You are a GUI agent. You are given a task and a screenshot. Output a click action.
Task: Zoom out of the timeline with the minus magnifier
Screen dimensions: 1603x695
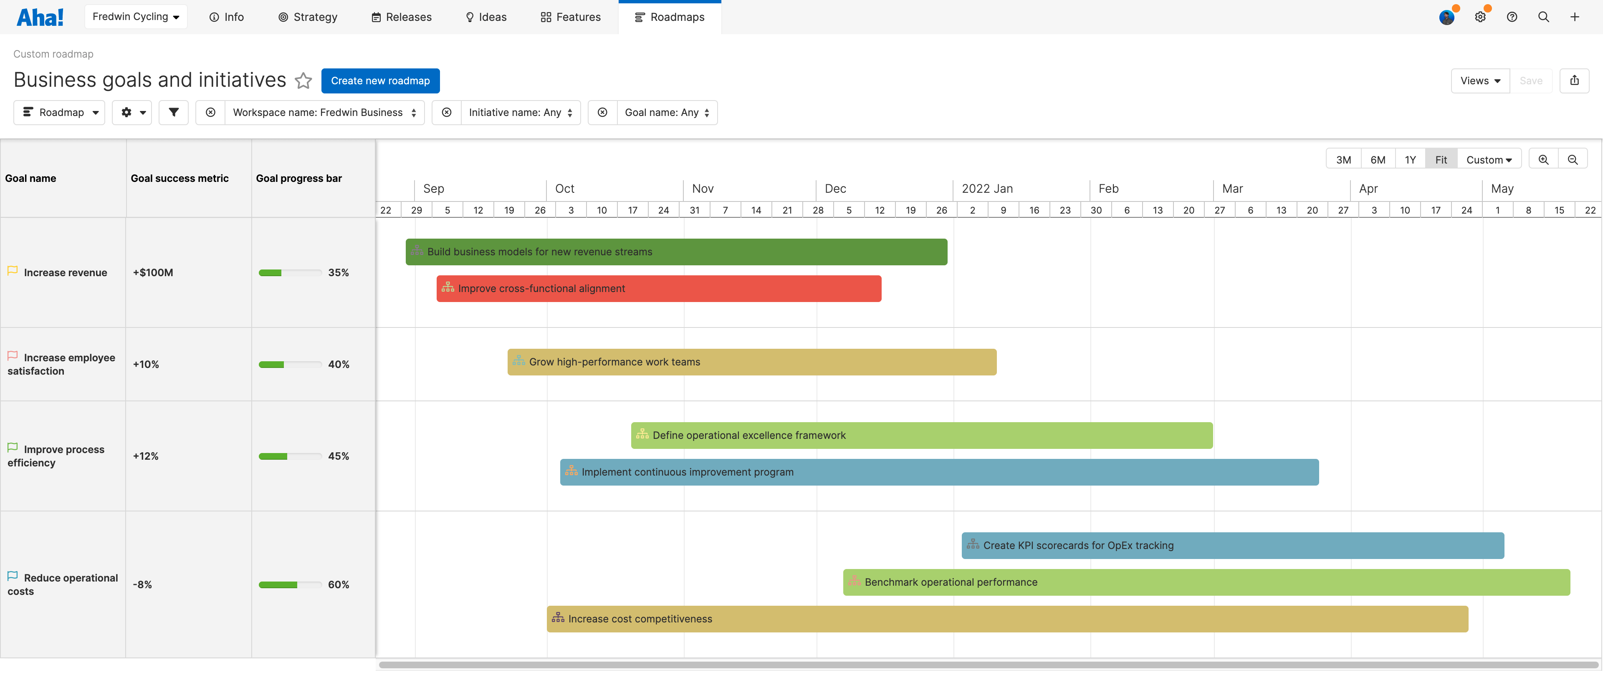[1573, 159]
